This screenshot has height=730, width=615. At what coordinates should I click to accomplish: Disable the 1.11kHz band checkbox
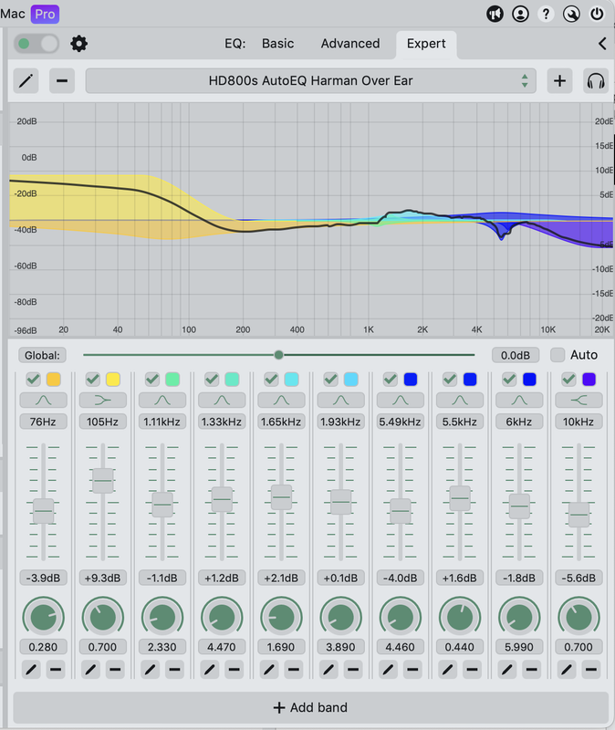(x=152, y=380)
